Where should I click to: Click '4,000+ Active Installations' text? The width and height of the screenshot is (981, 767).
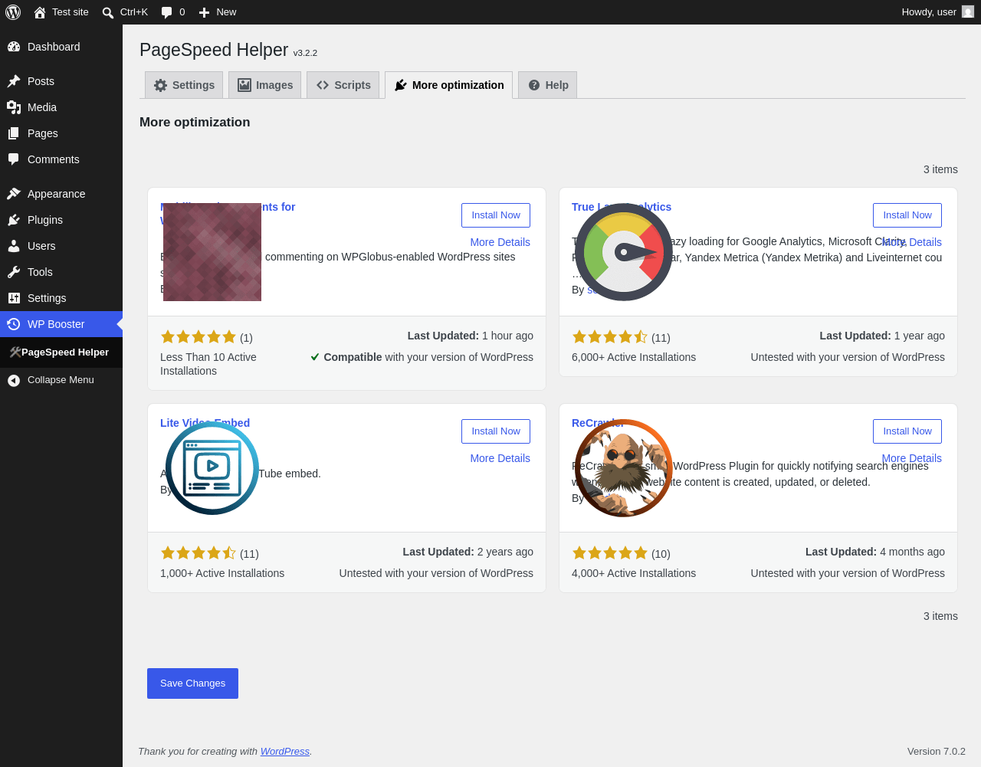pos(634,573)
